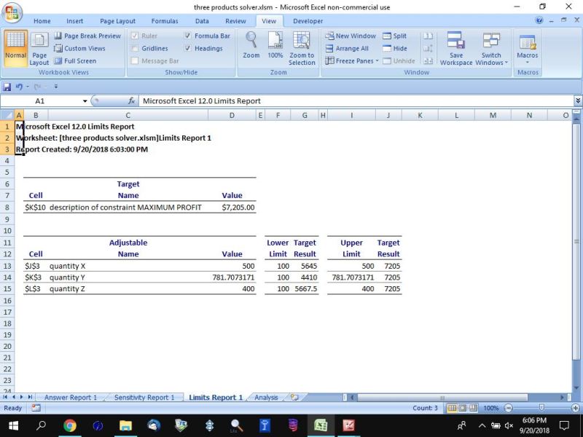Click the zoom out minus button
The image size is (583, 437).
(508, 408)
